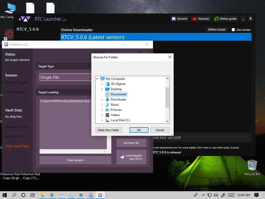Select RTCV_5.0.6 in the installed versions list
The width and height of the screenshot is (265, 199).
(x=28, y=29)
